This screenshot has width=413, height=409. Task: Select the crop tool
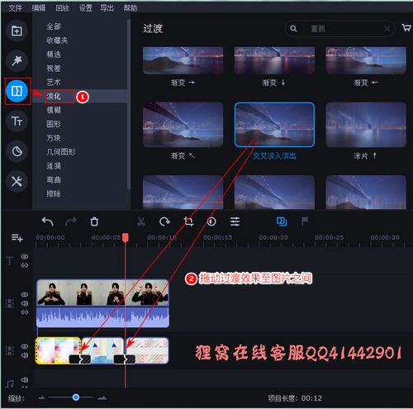click(188, 221)
